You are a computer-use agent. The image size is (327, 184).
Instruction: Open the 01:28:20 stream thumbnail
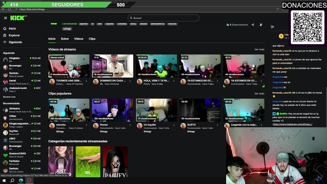[156, 66]
